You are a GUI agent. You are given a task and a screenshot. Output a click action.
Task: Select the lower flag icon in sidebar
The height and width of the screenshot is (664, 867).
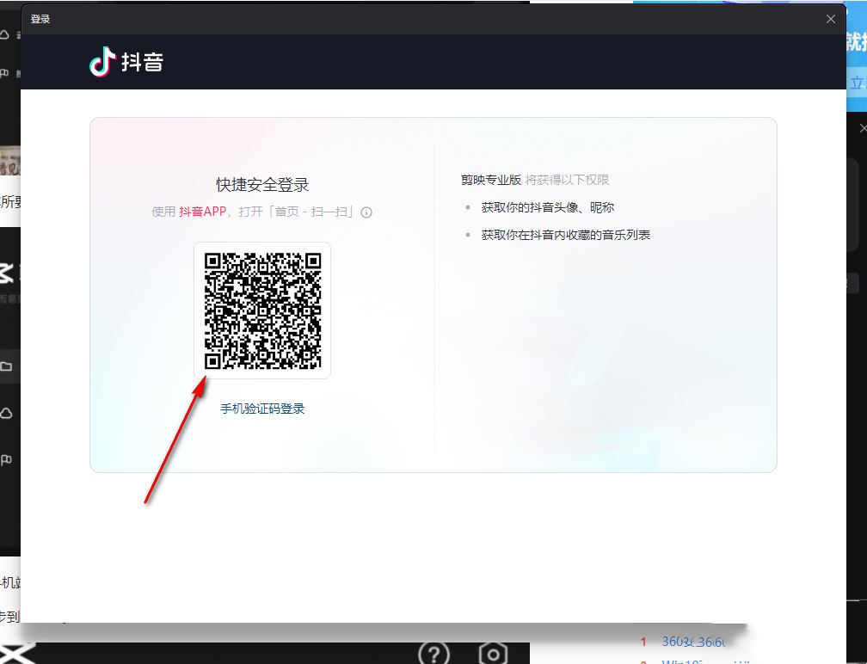click(x=6, y=459)
